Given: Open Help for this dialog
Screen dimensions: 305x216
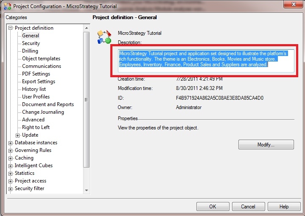Looking at the screenshot, I should click(x=284, y=207).
